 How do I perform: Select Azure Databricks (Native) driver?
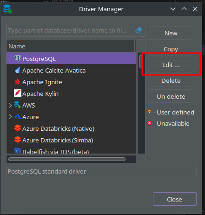[x=71, y=128]
